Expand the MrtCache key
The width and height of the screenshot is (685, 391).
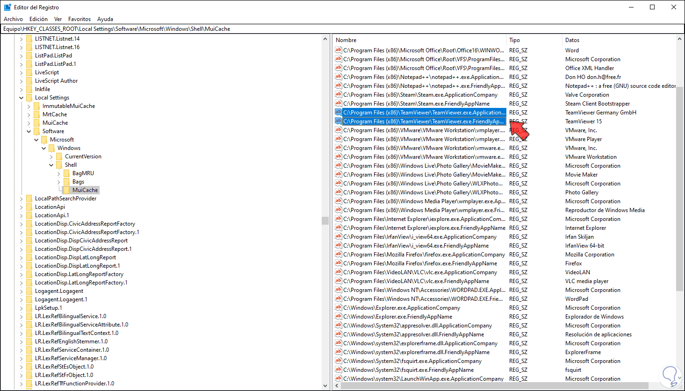[29, 114]
